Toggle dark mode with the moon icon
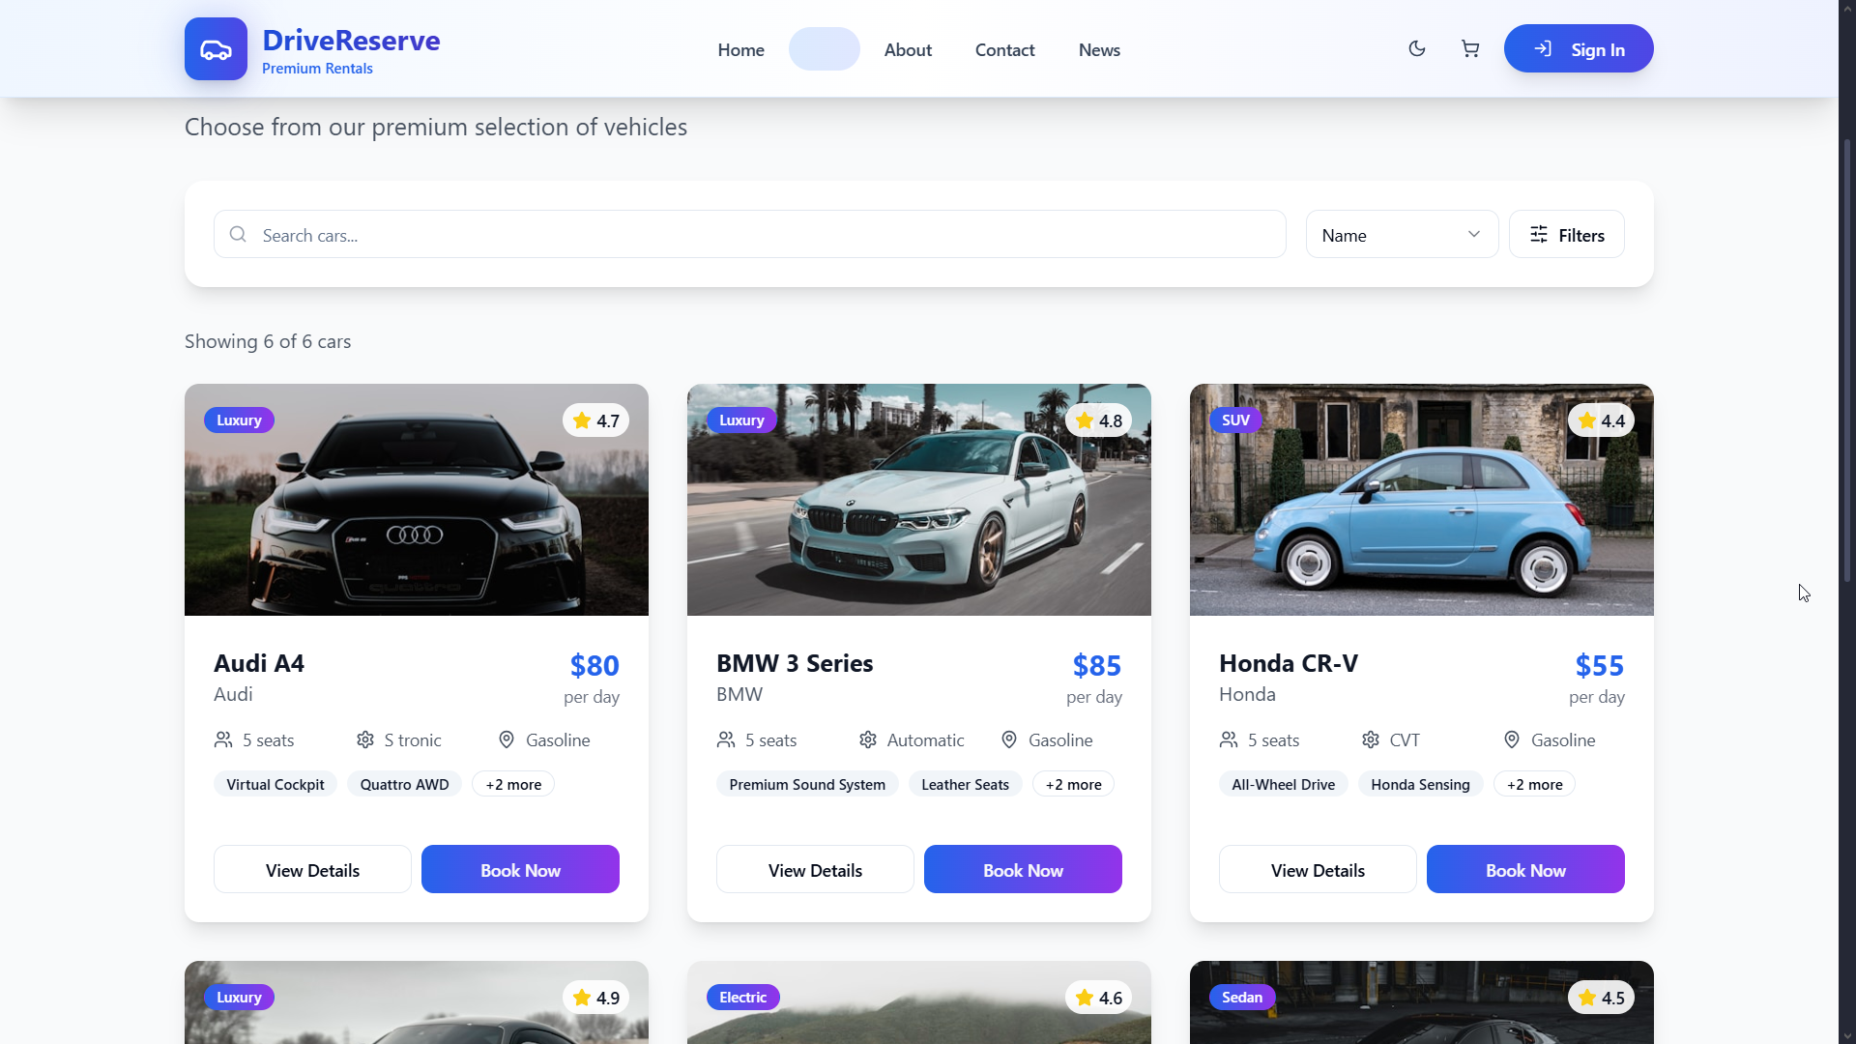This screenshot has width=1856, height=1044. [x=1417, y=49]
